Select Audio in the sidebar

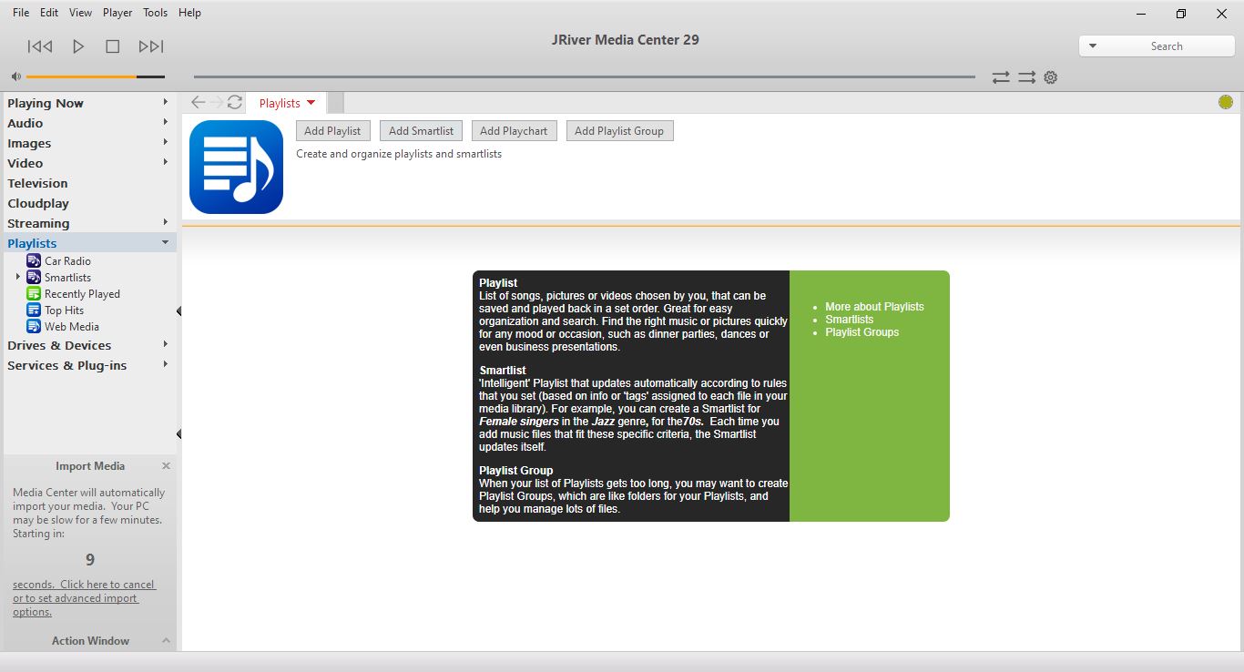point(25,123)
